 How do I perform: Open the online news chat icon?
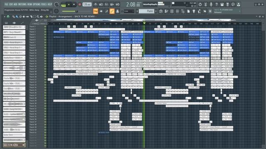pyautogui.click(x=233, y=5)
